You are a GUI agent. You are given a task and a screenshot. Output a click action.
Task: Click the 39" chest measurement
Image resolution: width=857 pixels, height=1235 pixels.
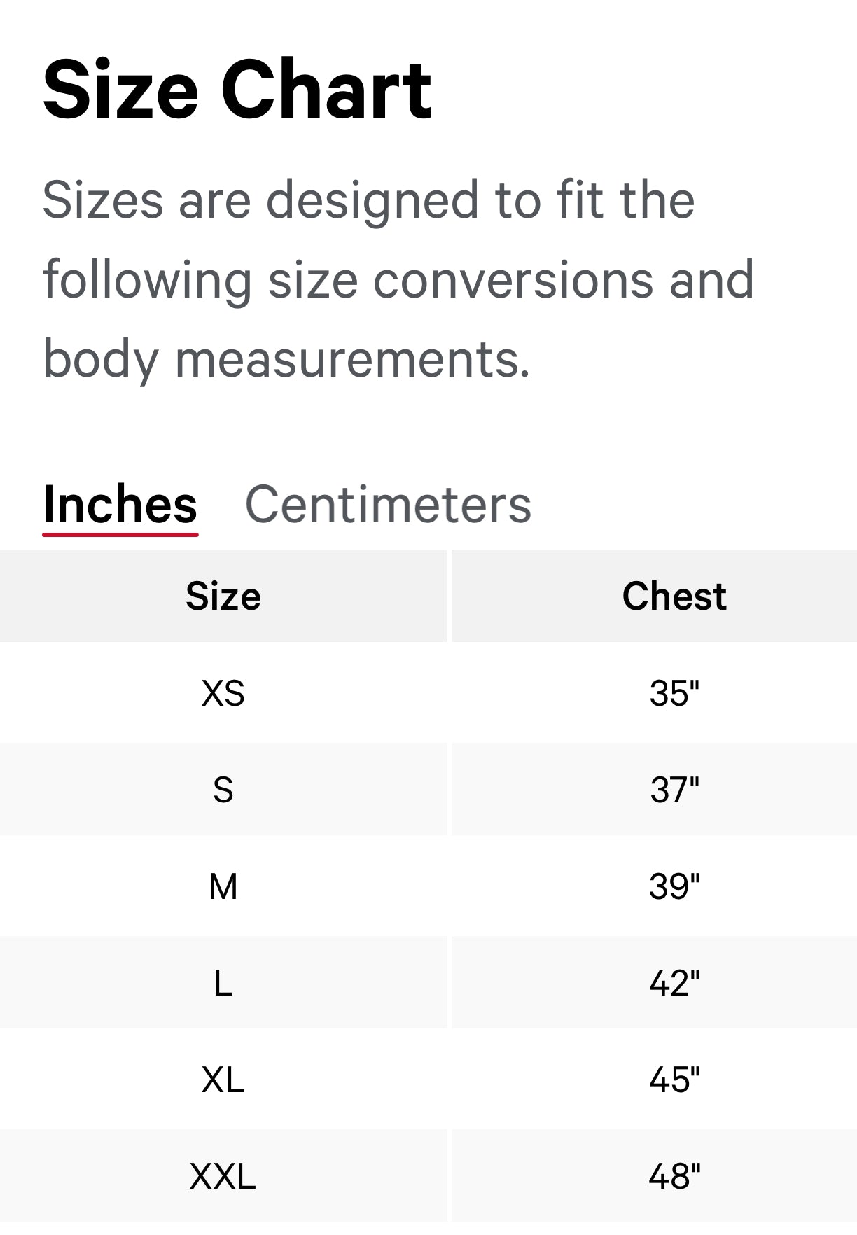point(674,886)
